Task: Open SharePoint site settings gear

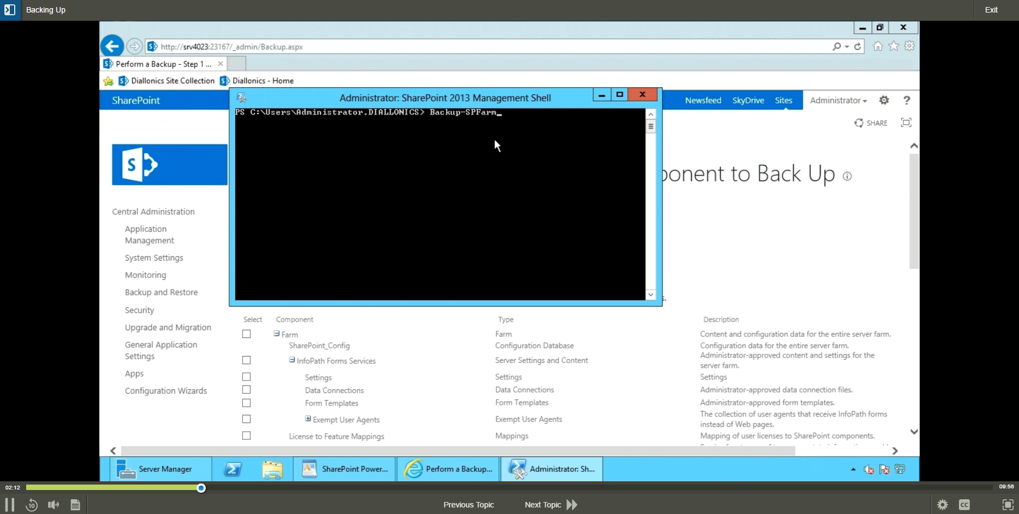Action: coord(884,100)
